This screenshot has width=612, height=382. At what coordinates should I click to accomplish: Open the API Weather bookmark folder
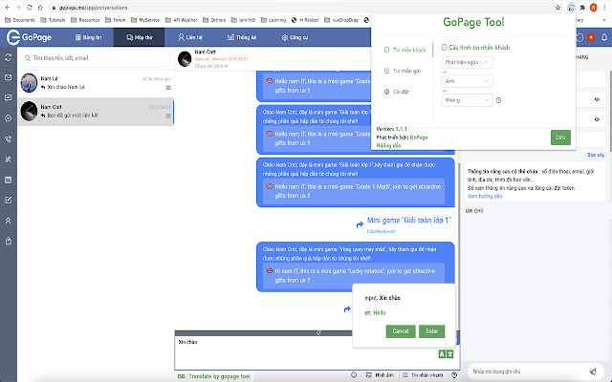click(x=181, y=20)
